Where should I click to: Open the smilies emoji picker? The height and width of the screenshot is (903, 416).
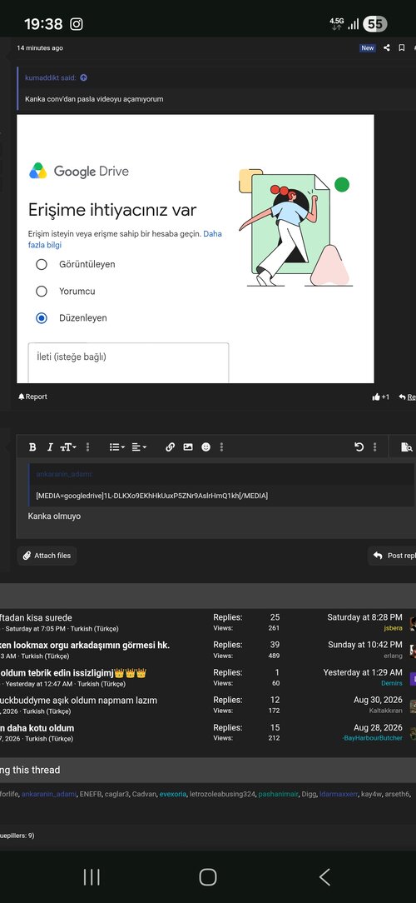click(x=206, y=447)
